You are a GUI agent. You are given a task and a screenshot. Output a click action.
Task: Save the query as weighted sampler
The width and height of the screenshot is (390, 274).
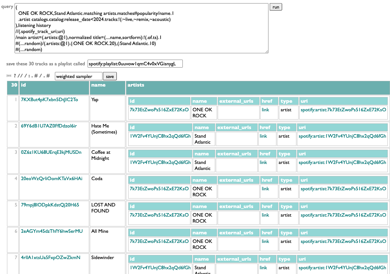(110, 76)
